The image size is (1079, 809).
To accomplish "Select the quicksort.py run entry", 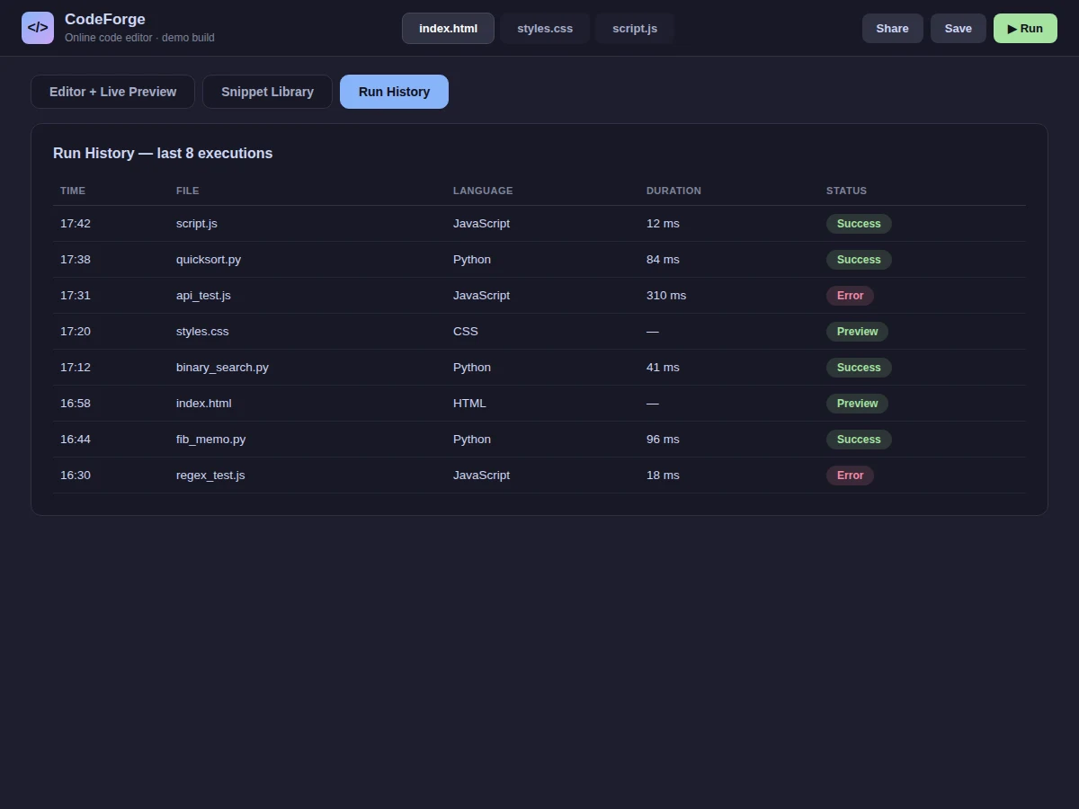I will coord(539,260).
